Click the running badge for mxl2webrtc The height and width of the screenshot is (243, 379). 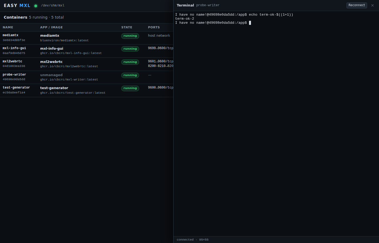(x=130, y=62)
